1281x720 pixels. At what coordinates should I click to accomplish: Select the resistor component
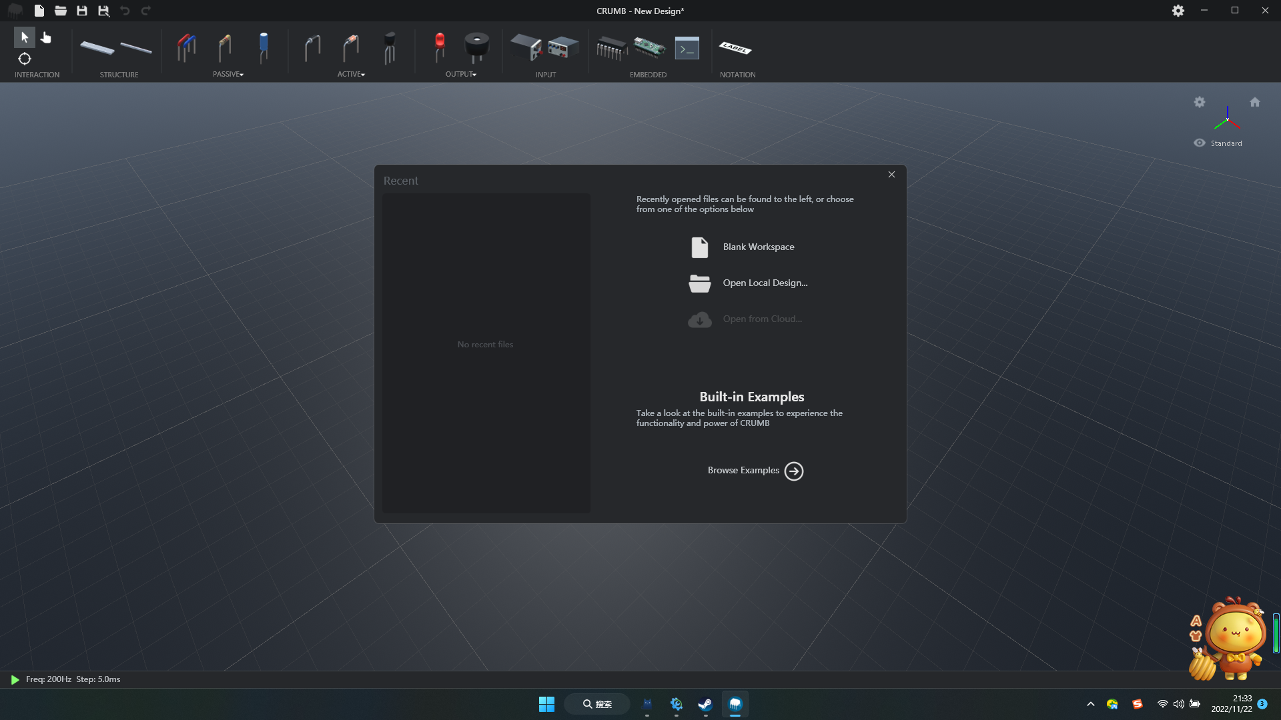(x=225, y=47)
